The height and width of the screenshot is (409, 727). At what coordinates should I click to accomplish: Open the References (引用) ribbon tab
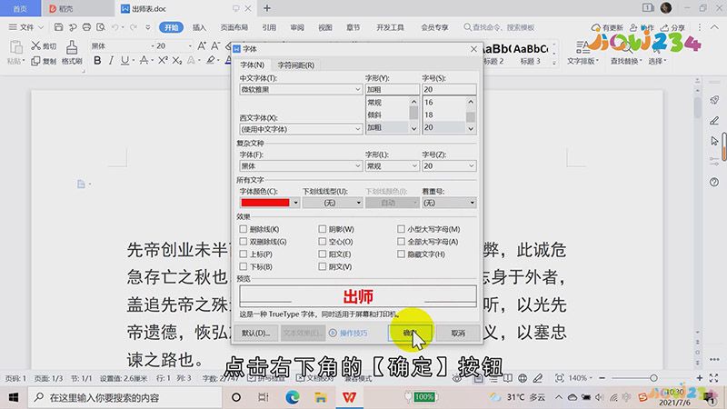click(x=269, y=27)
